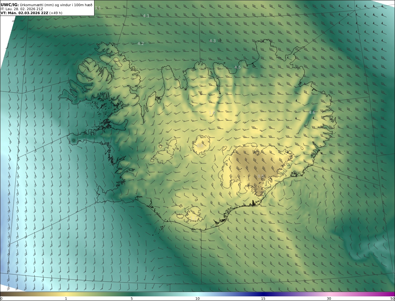This screenshot has height=301, width=395.
Task: Click the valid time line "VT: Mán. 02.03.2026 22Z"
Action: coord(24,13)
